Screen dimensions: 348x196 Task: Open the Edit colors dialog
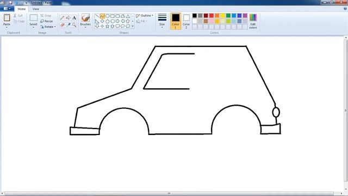tap(253, 21)
